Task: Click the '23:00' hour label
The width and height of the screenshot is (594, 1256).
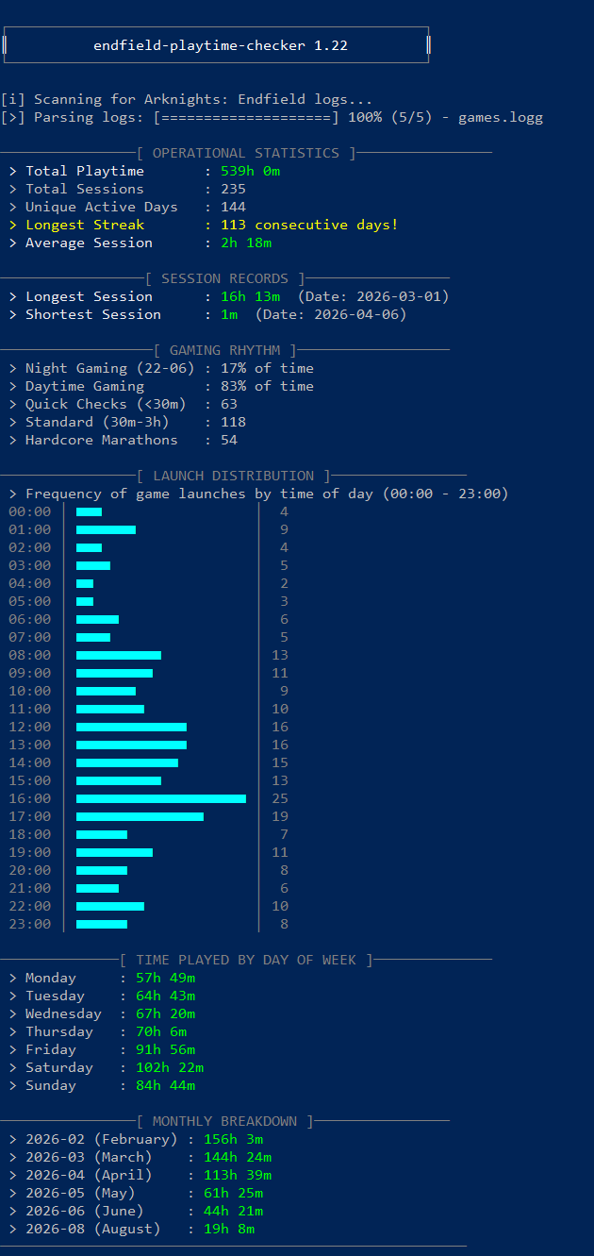Action: pos(29,924)
